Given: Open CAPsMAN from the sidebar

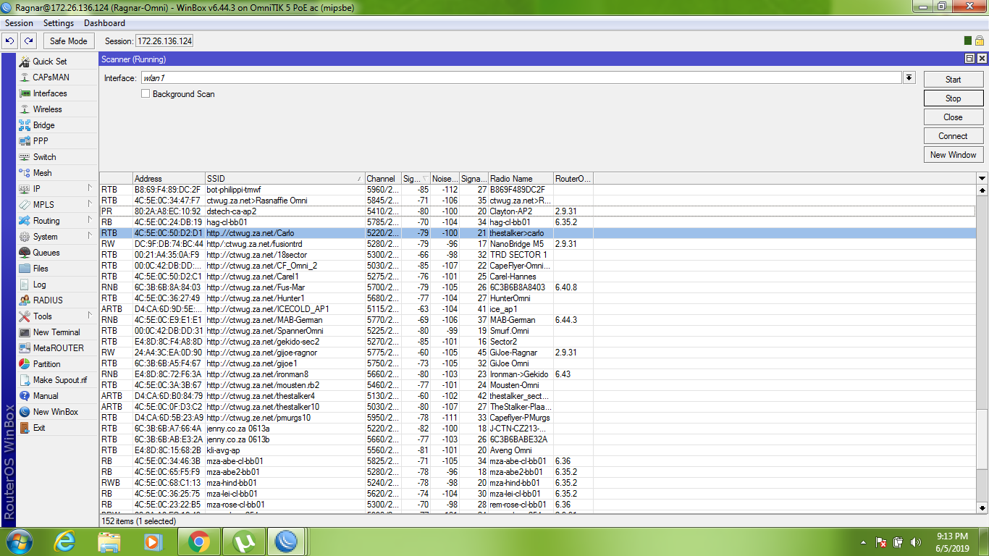Looking at the screenshot, I should [51, 77].
